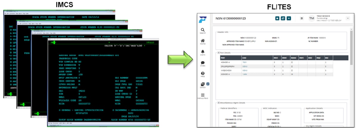Screen dimensions: 358x128
Task: Click the FLITES logo at top left
Action: tap(203, 19)
